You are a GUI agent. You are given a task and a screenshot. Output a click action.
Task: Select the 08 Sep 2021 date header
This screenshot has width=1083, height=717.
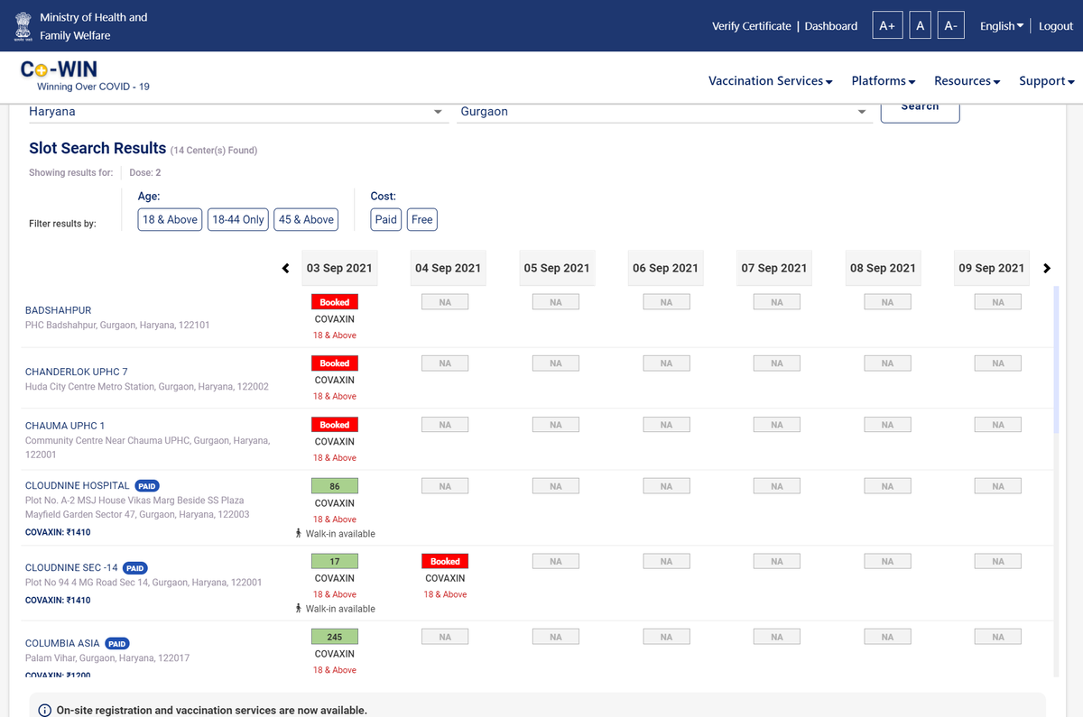(883, 268)
